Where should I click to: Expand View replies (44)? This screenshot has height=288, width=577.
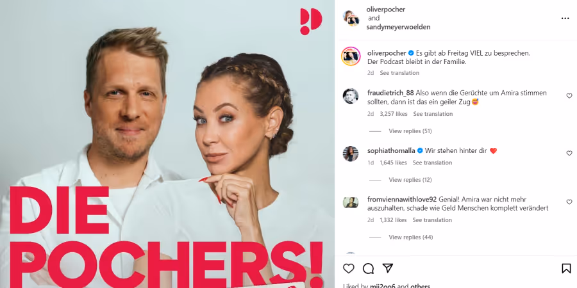pos(411,237)
